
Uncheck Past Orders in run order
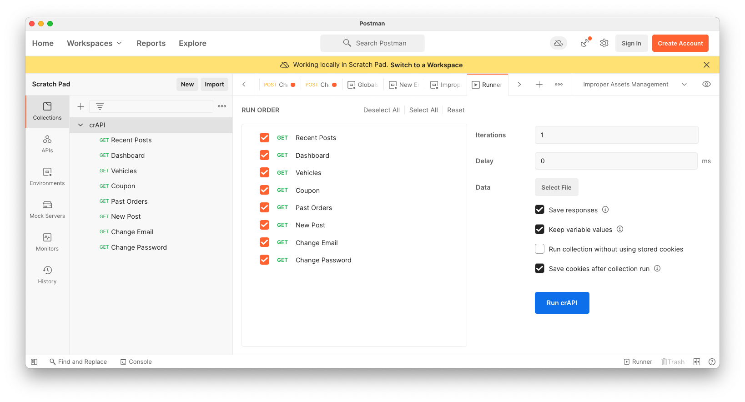tap(264, 207)
